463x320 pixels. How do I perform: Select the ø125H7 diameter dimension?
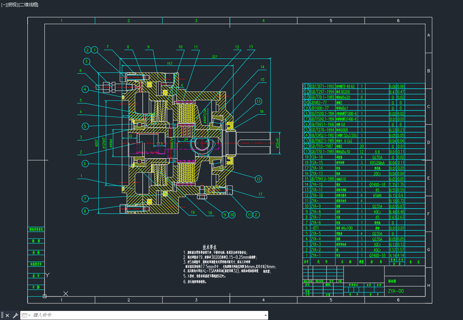tap(104, 143)
